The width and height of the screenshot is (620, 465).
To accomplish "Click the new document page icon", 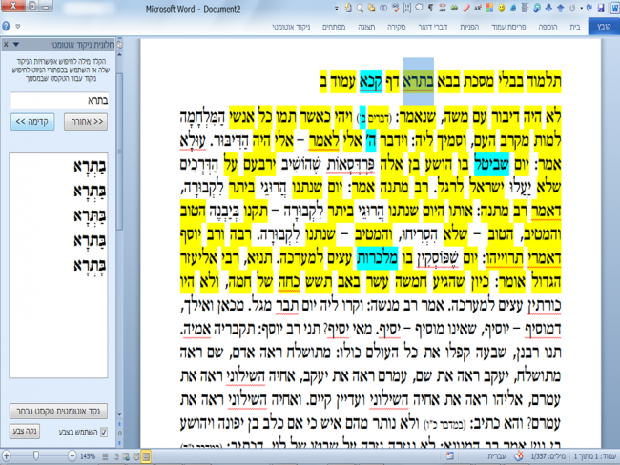I will [348, 8].
